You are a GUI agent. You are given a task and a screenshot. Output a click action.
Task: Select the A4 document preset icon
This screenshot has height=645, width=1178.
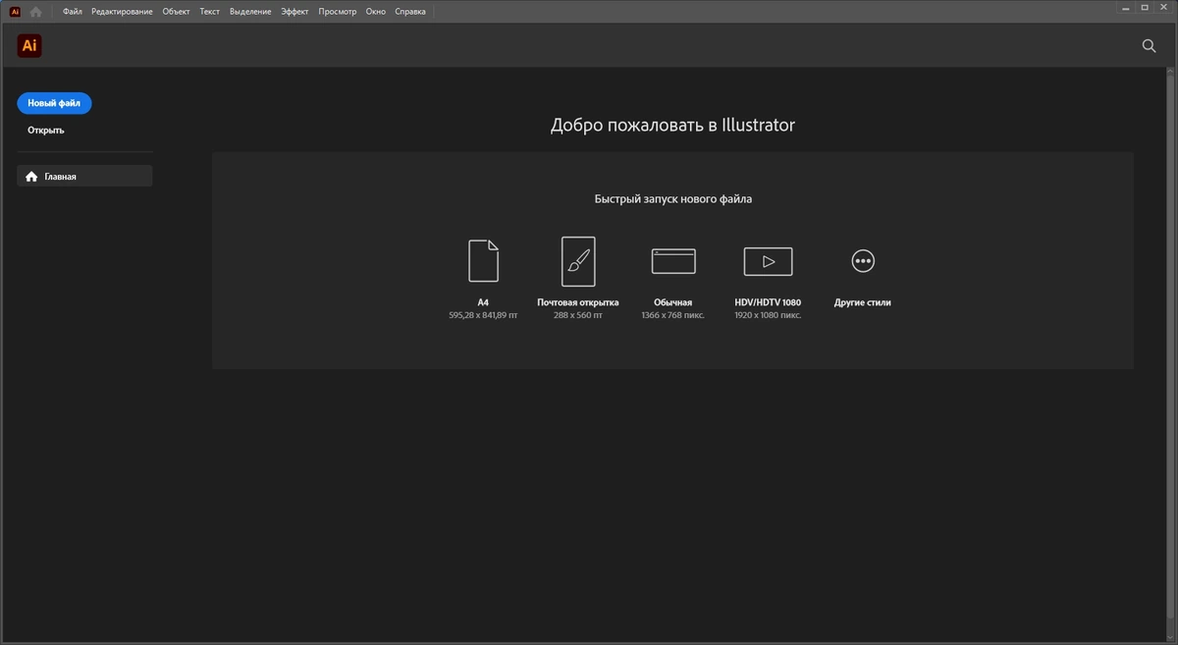[483, 260]
